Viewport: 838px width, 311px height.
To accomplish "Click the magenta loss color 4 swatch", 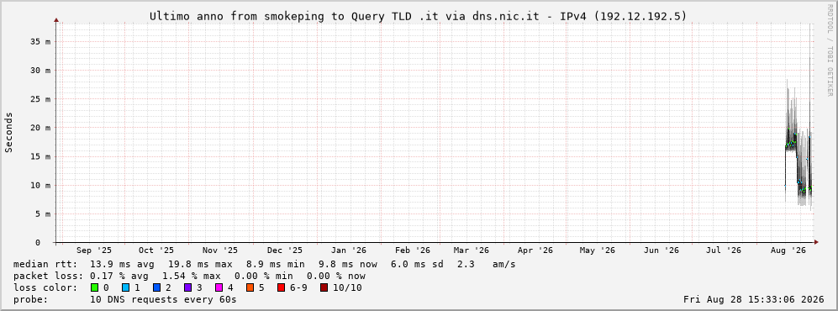I will click(x=219, y=288).
